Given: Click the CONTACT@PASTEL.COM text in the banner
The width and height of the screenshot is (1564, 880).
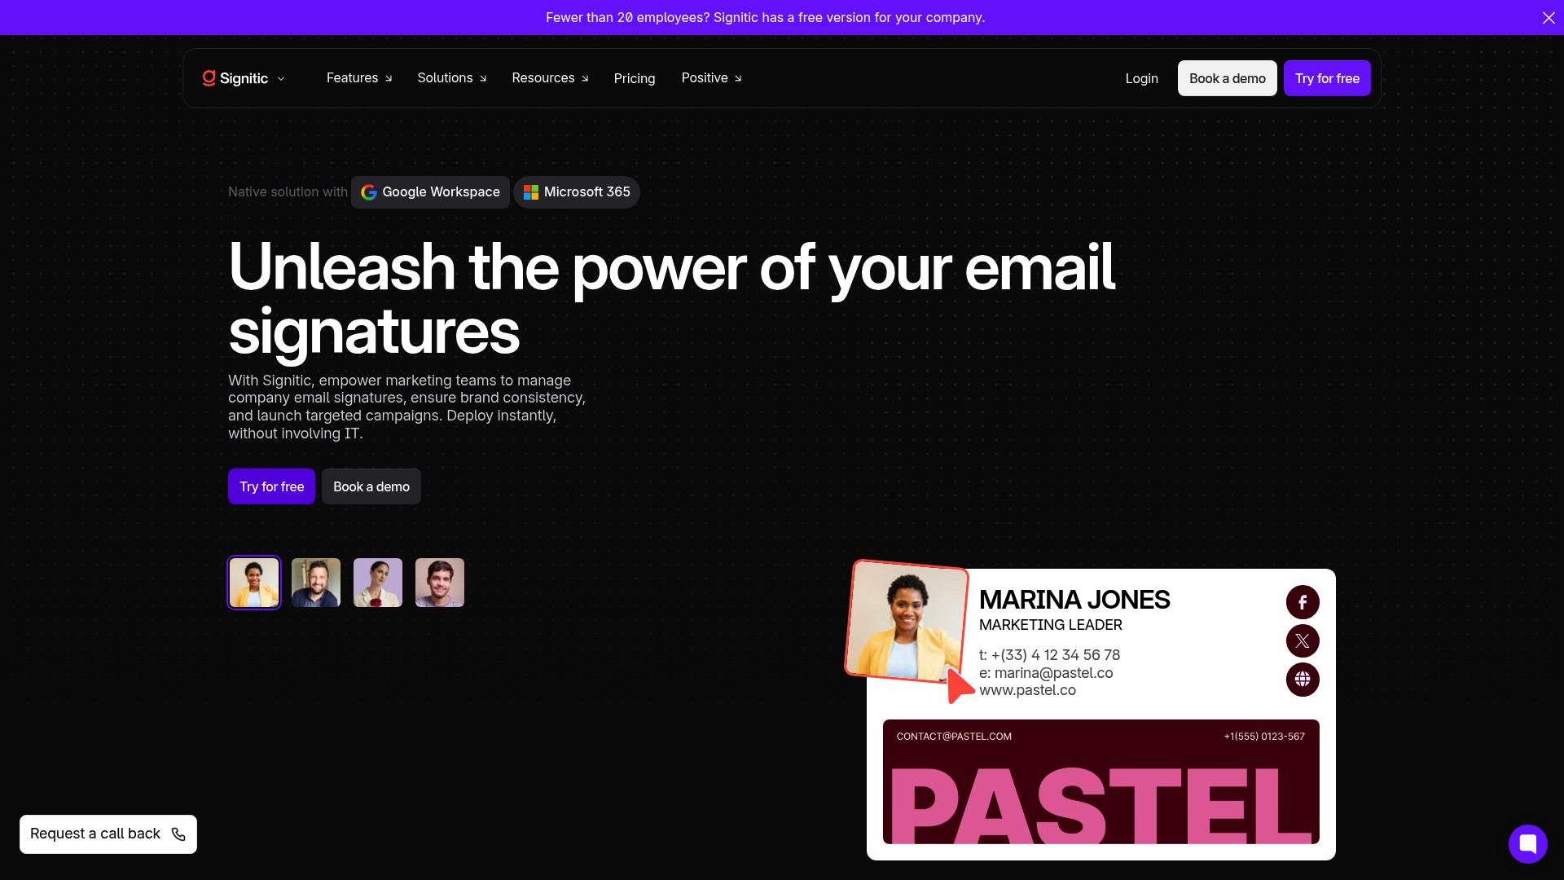Looking at the screenshot, I should [954, 737].
